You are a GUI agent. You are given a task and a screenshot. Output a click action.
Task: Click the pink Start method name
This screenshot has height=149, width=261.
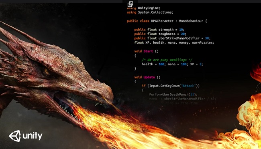coord(148,51)
